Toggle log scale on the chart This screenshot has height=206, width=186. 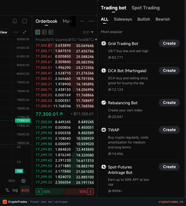tap(15, 190)
